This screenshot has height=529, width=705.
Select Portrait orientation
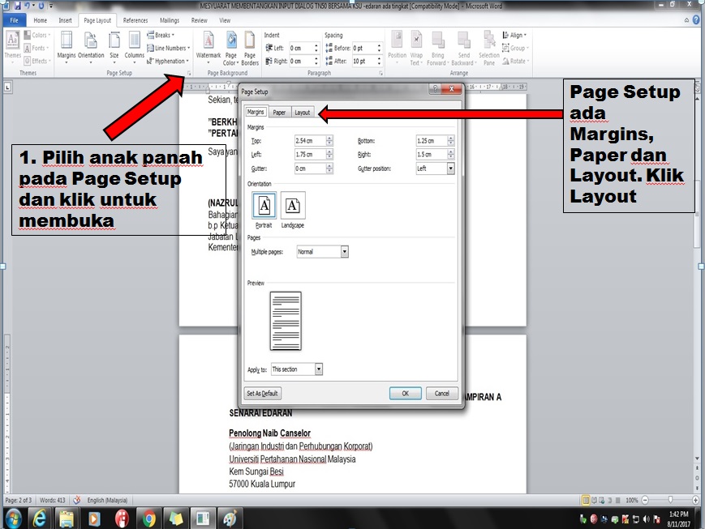coord(264,205)
